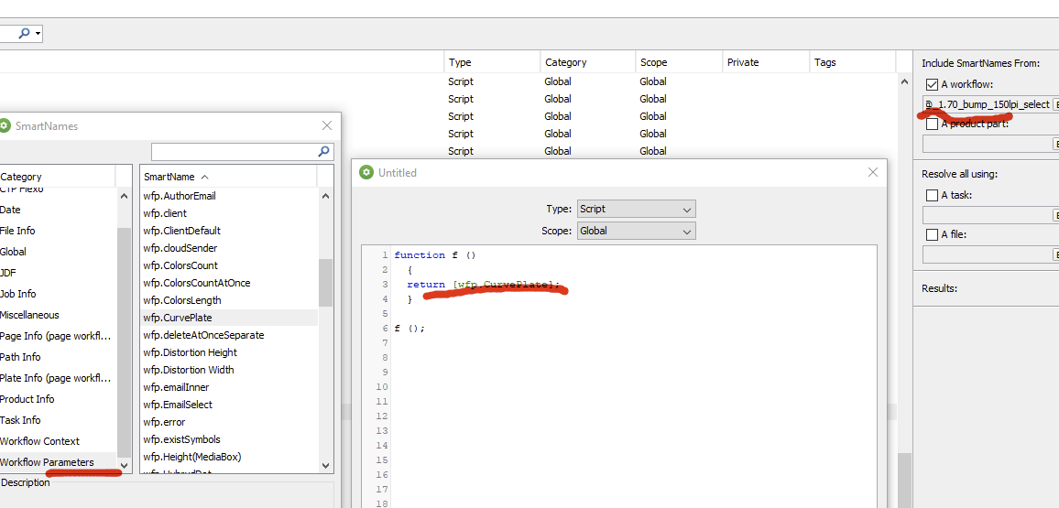1059x508 pixels.
Task: Click the magnifier icon in the SmartNames search field
Action: coord(324,151)
